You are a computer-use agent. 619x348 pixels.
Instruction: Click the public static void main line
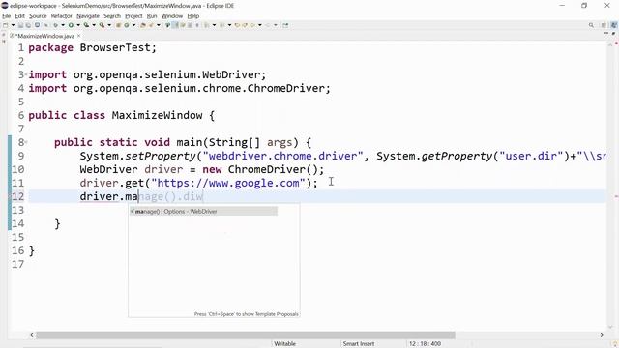[x=183, y=142]
